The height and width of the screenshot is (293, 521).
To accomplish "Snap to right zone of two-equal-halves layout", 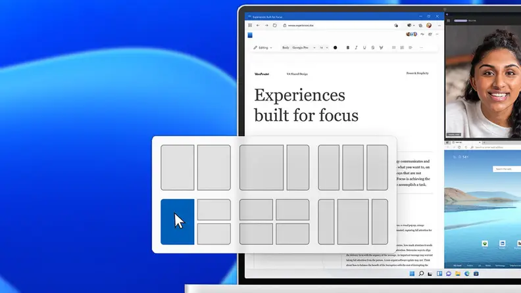I will point(214,168).
